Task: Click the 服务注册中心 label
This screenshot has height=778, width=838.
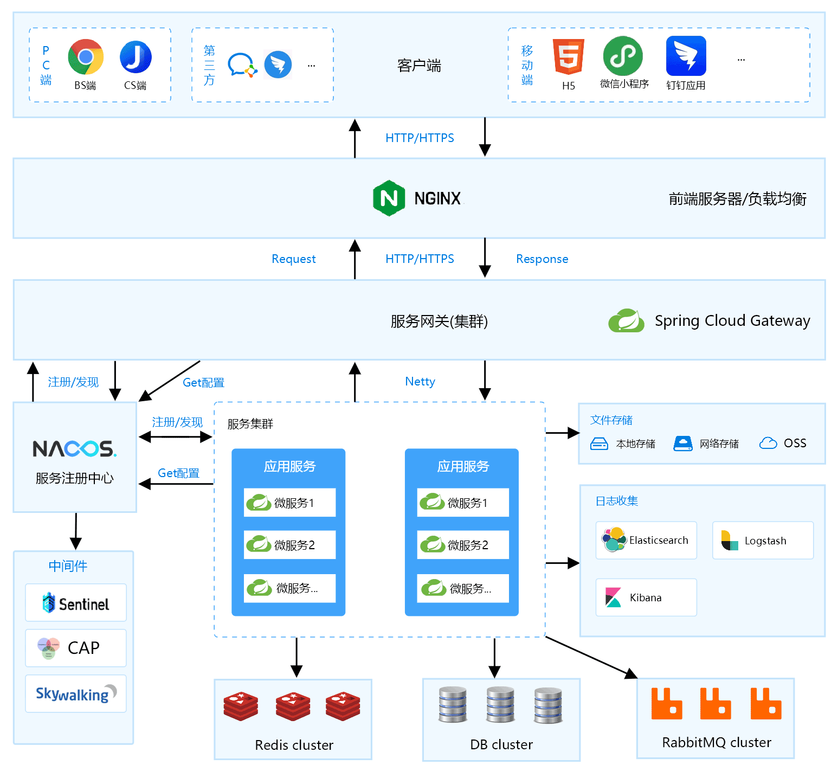Action: [x=75, y=478]
